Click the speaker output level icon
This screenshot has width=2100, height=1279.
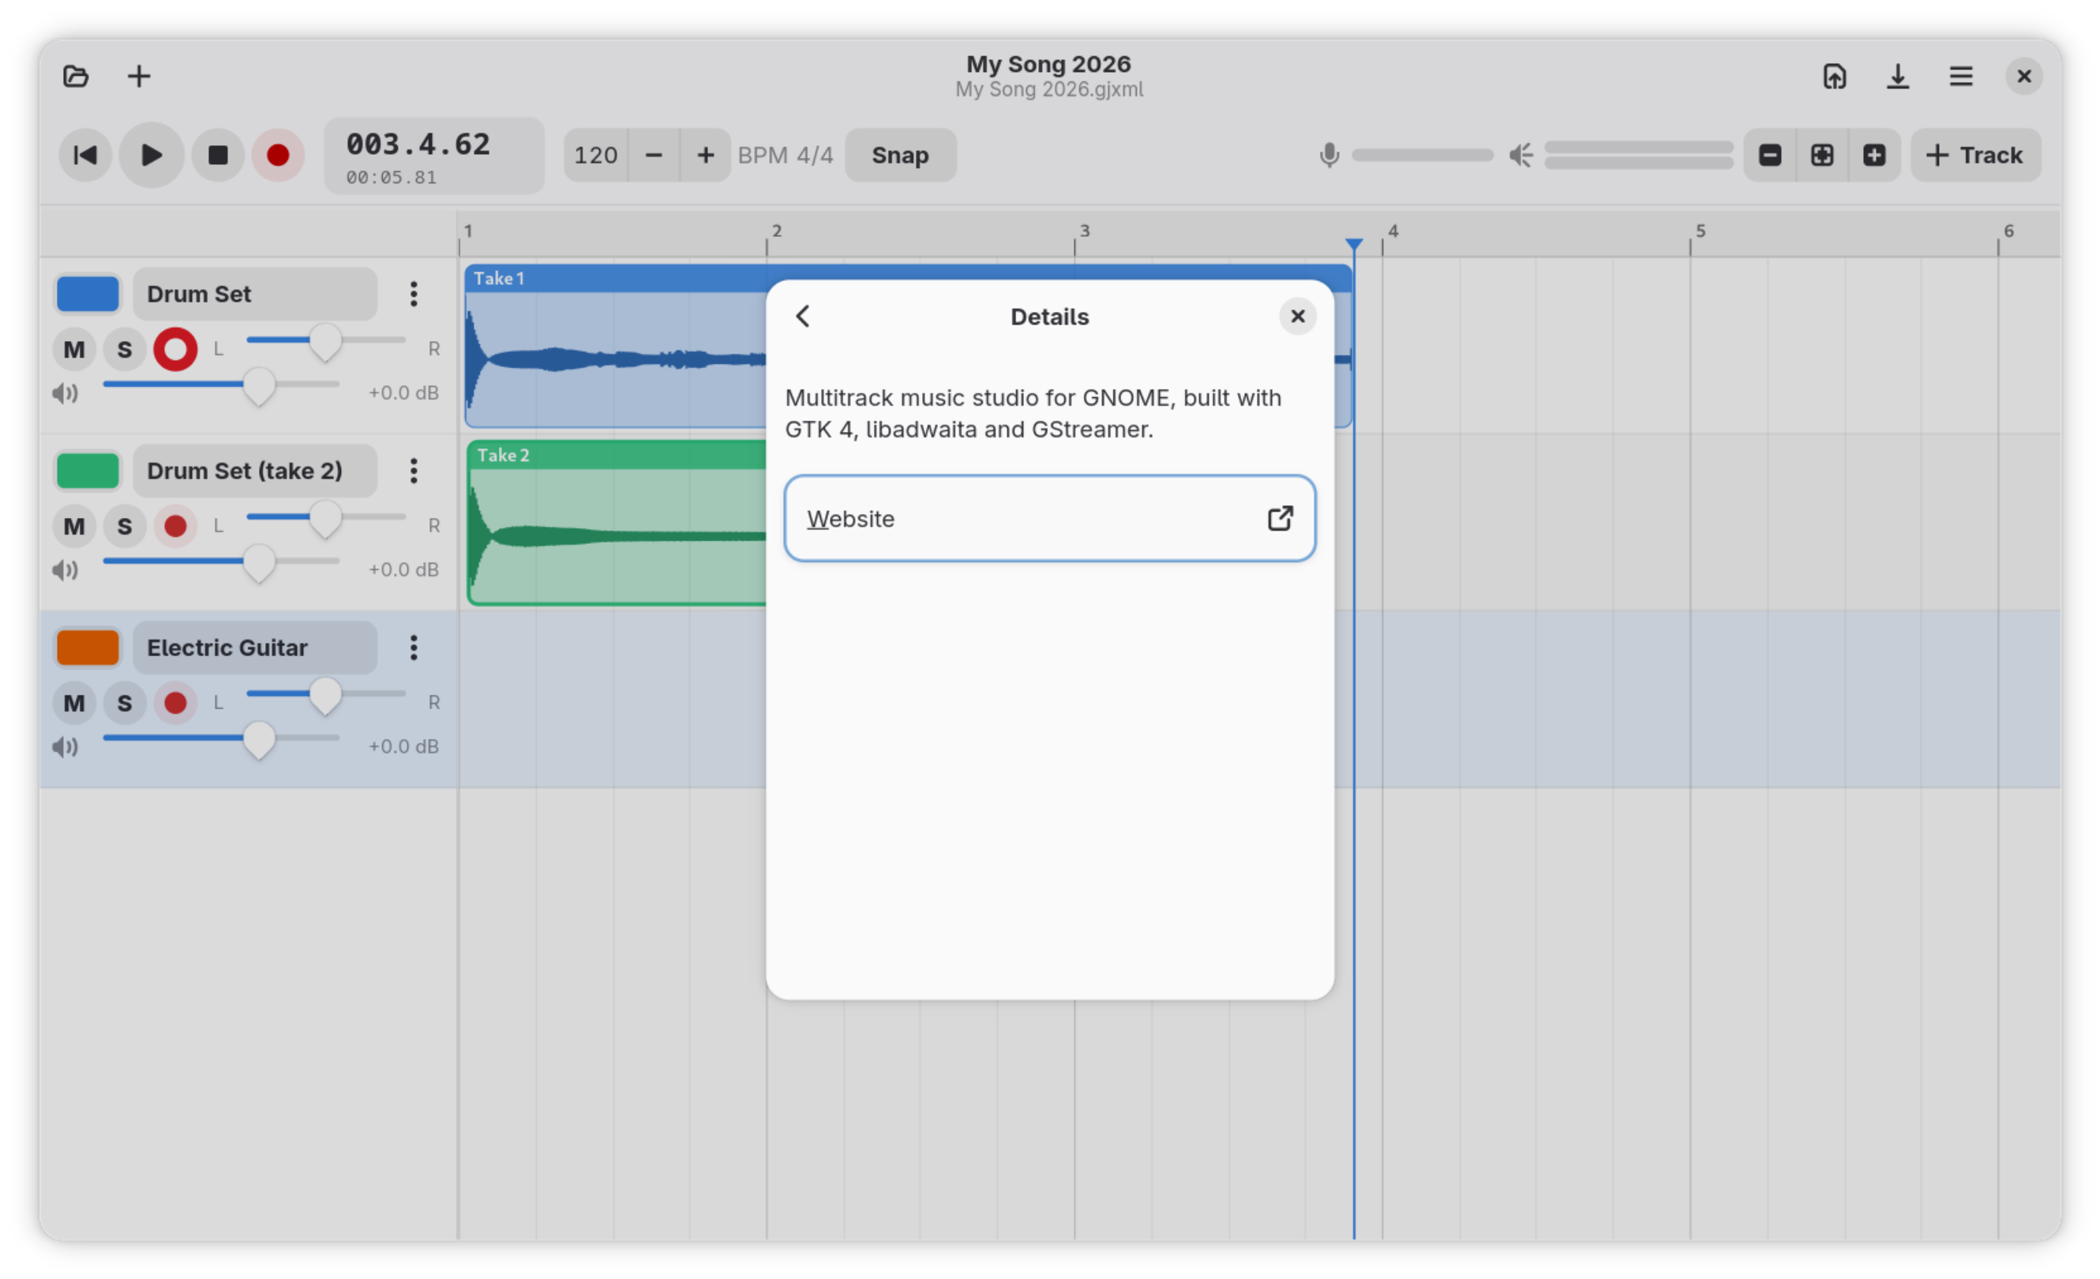point(1521,155)
